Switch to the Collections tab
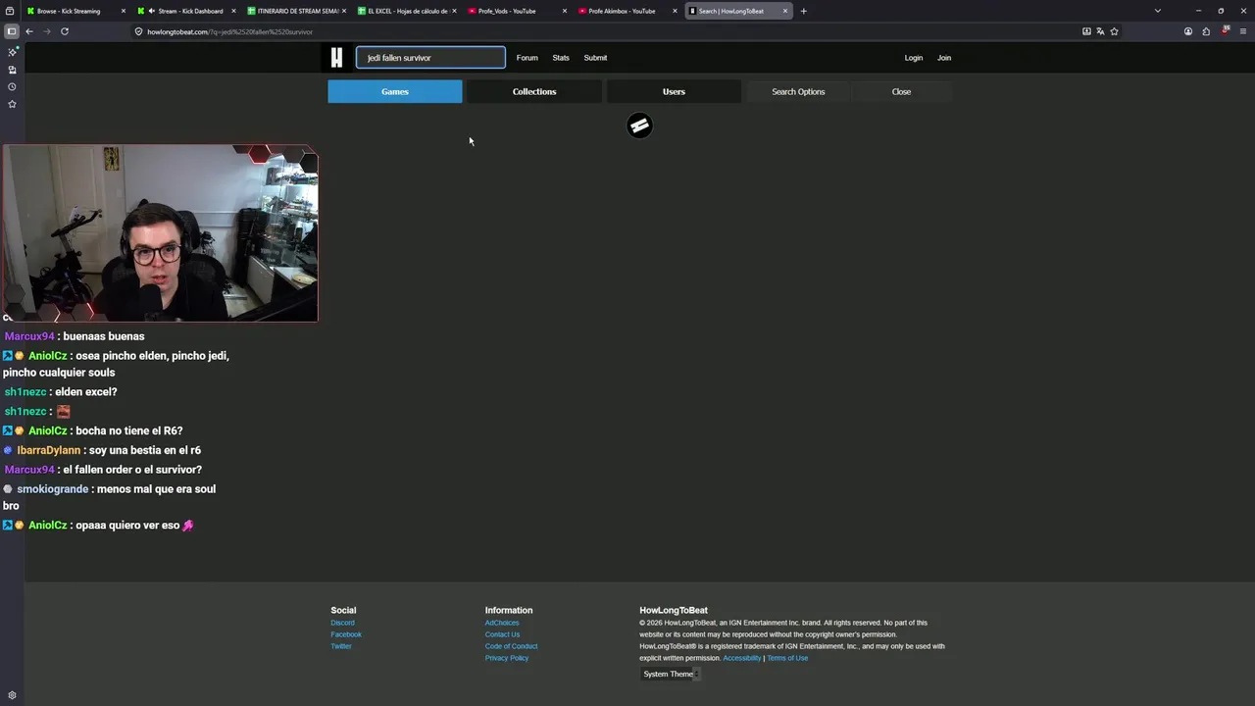Viewport: 1255px width, 706px height. [534, 91]
